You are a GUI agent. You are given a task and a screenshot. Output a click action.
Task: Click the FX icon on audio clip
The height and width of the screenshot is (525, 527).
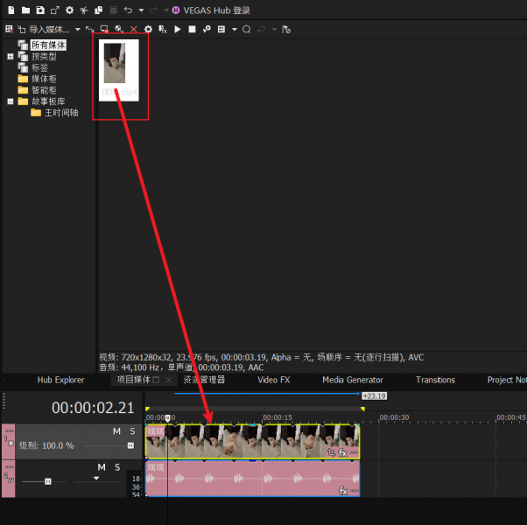pos(344,492)
